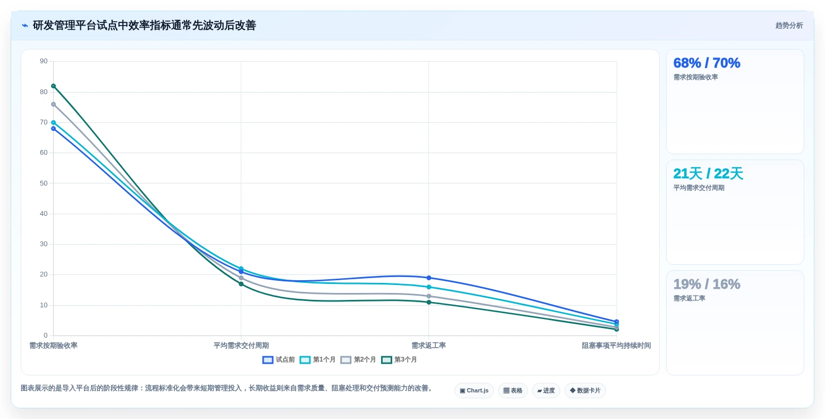Click the 第2个月 data point at 76
825x419 pixels.
(53, 104)
